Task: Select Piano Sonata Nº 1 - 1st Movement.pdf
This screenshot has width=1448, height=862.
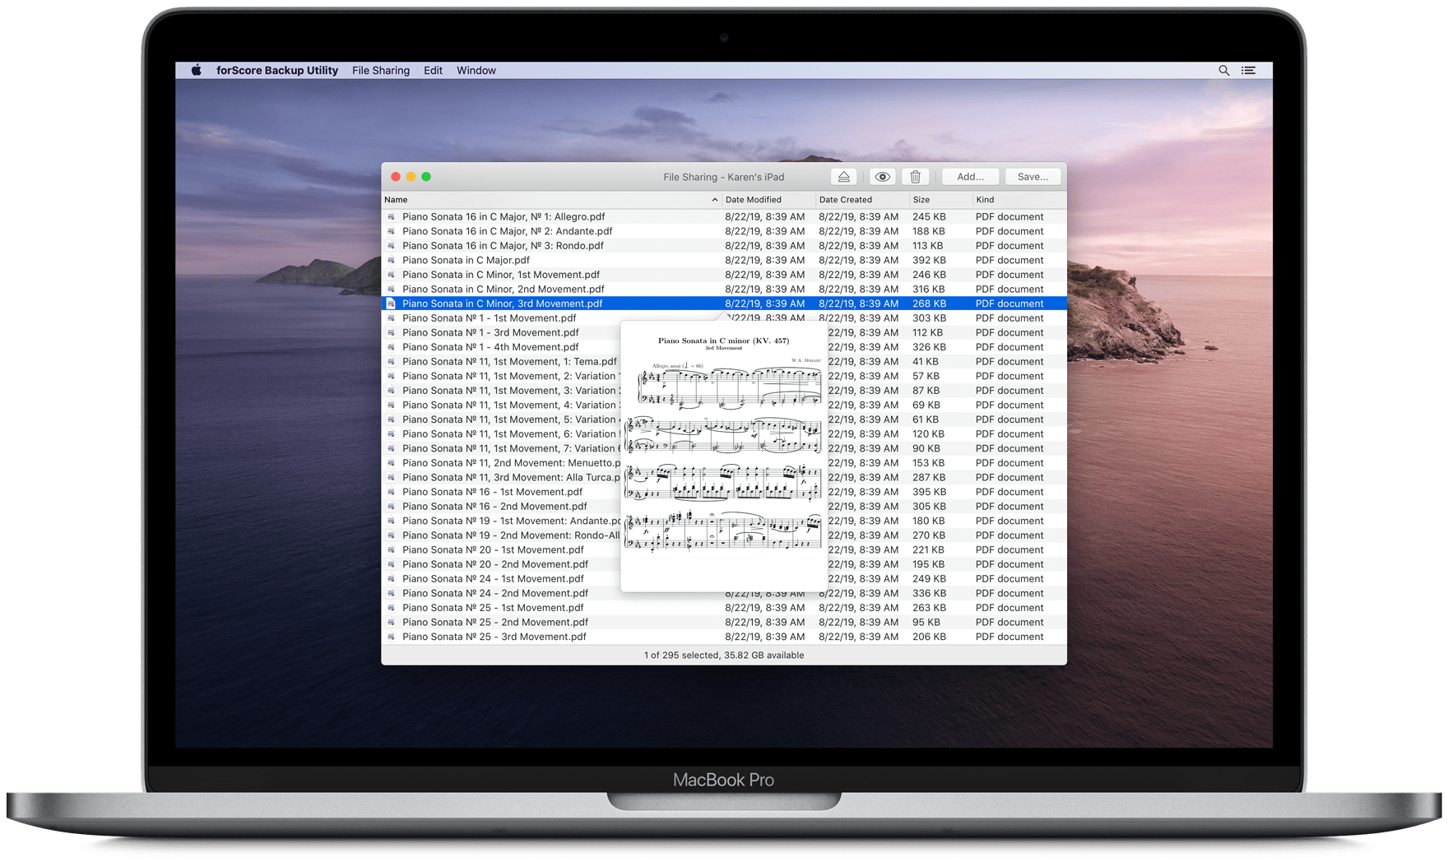Action: 724,318
